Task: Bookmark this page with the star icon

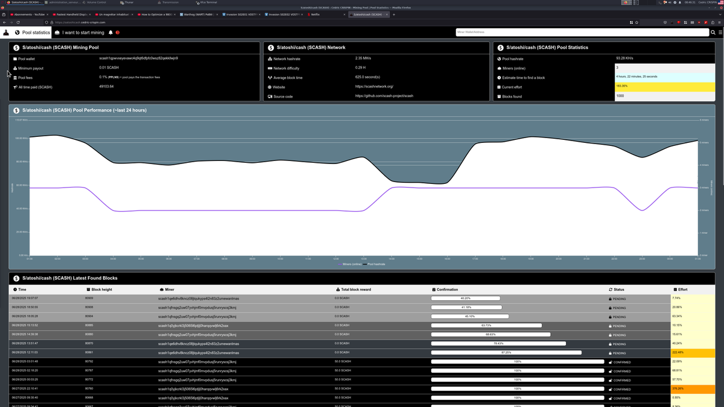Action: [636, 22]
